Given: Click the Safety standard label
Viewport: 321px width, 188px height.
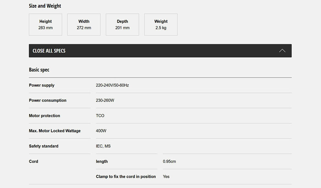Looking at the screenshot, I should click(x=44, y=146).
